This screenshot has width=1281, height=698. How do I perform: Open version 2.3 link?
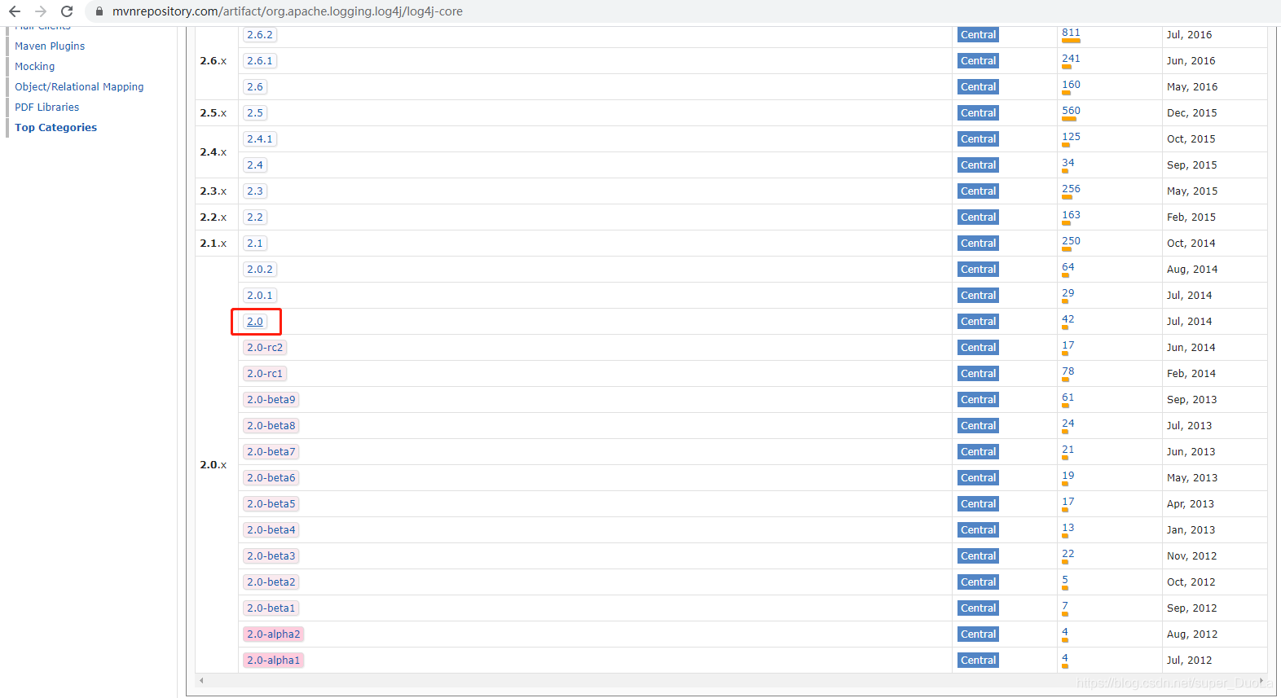[255, 191]
